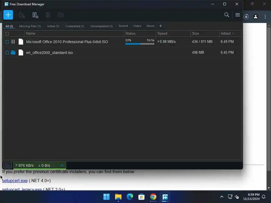The image size is (271, 203).
Task: Click the Delete trash icon in toolbar
Action: [x=48, y=15]
